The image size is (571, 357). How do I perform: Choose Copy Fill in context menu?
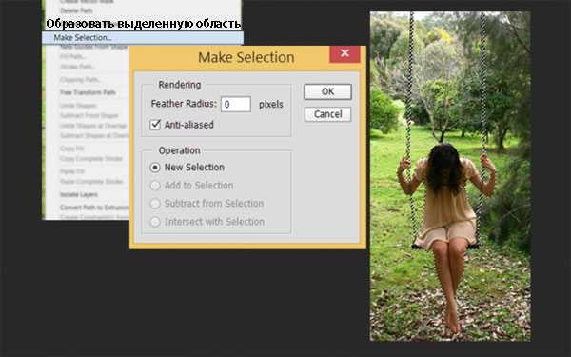coord(72,149)
